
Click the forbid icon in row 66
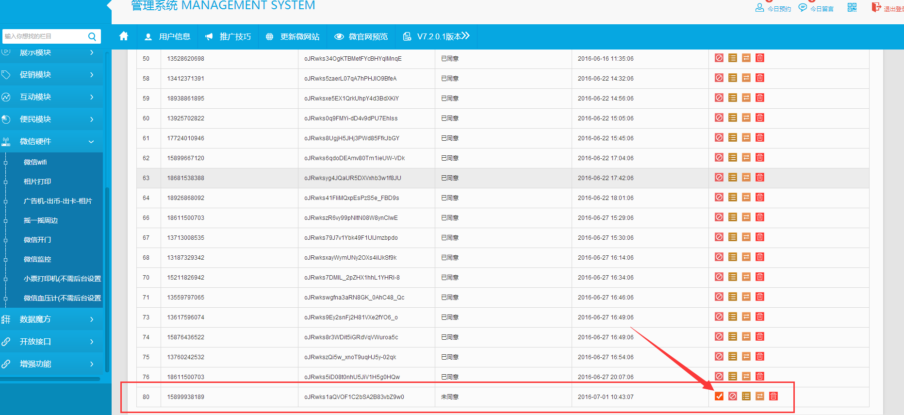(719, 217)
